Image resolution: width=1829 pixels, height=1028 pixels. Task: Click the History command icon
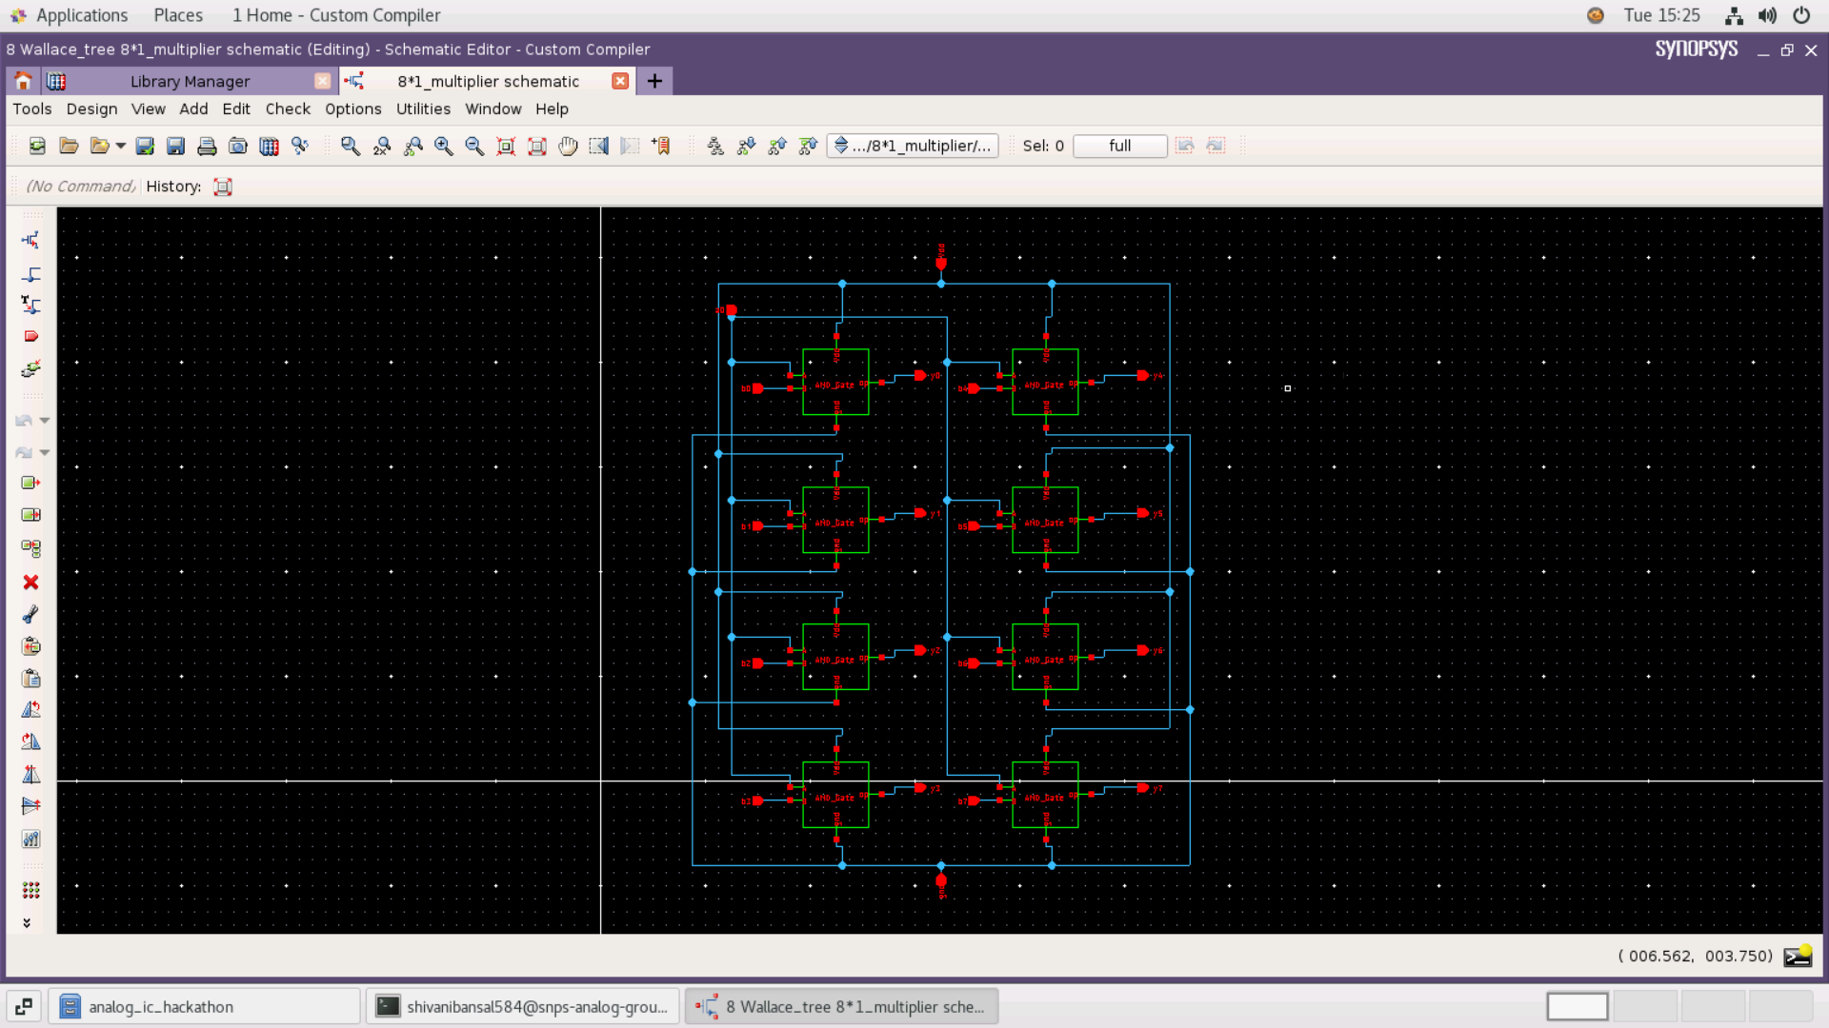[222, 187]
